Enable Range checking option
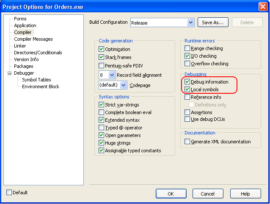This screenshot has width=270, height=204. [x=187, y=49]
